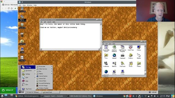Open Add New Hardware in Control Panel
175x98 pixels.
click(114, 49)
